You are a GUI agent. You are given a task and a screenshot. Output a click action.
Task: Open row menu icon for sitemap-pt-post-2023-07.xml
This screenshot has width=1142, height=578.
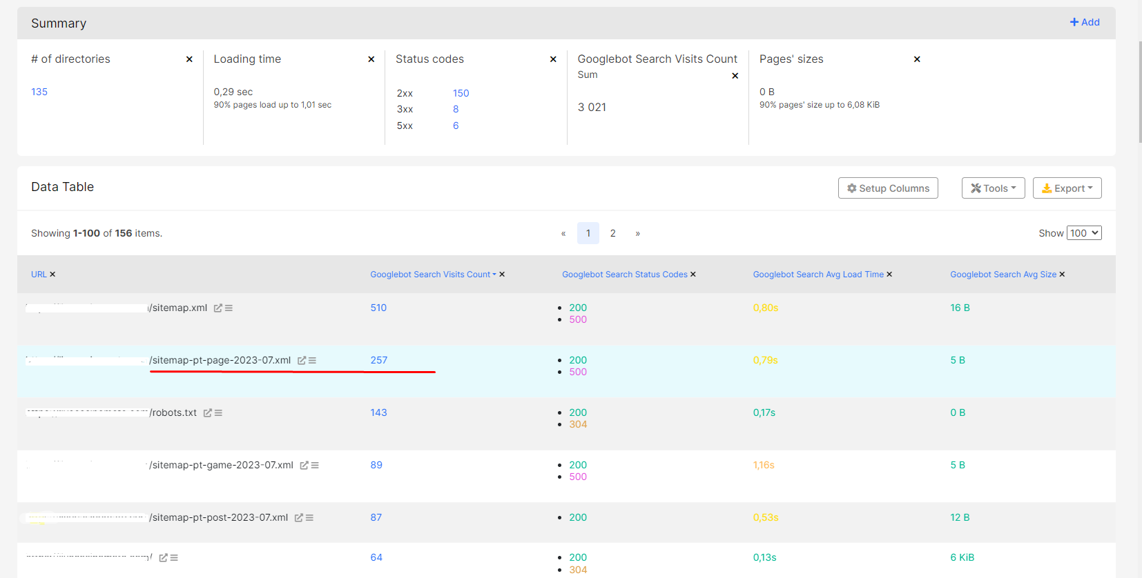(x=309, y=518)
